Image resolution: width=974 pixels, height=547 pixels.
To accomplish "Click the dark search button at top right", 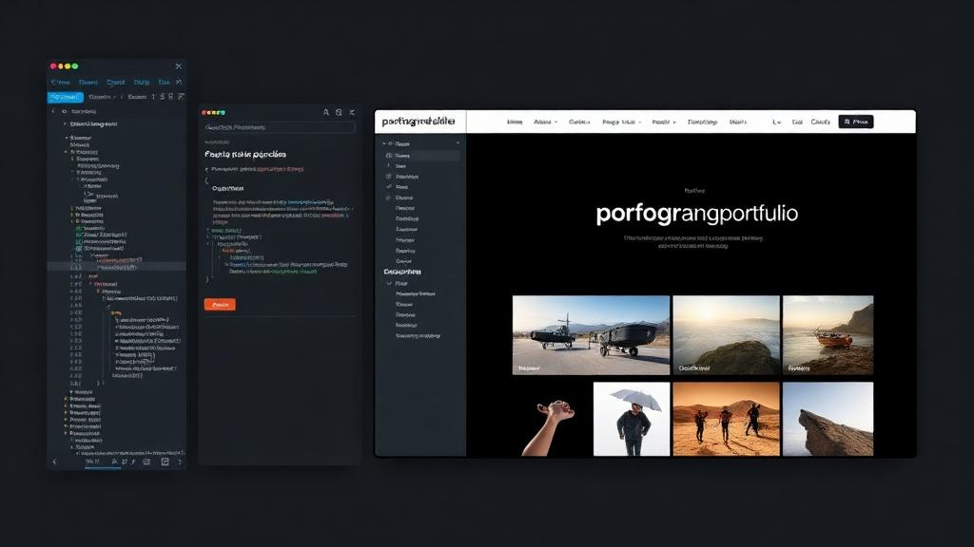I will [856, 121].
